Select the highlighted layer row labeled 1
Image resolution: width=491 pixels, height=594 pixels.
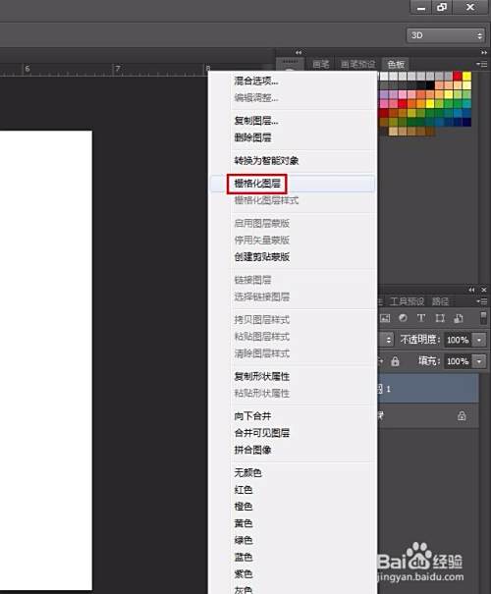tap(429, 389)
